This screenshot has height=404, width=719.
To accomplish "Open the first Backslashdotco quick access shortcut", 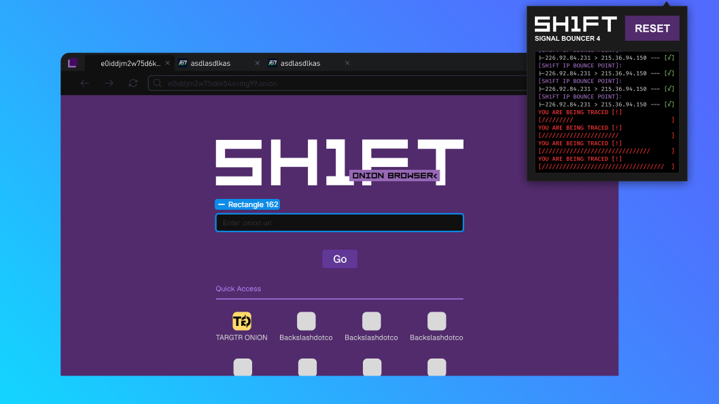I will (x=306, y=321).
